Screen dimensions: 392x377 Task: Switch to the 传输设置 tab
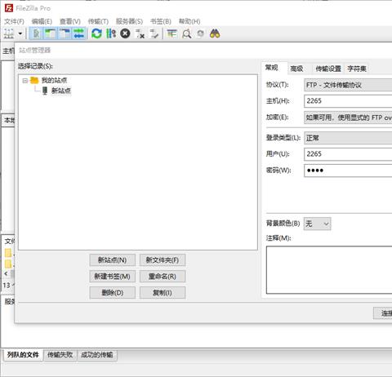[328, 69]
